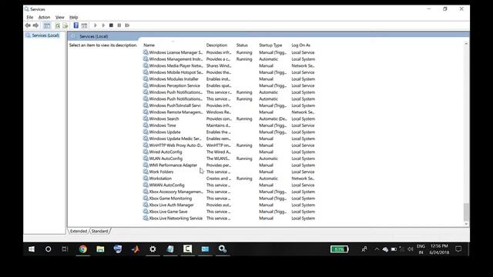493x277 pixels.
Task: Toggle the Show/Hide Action Pane toolbar icon
Action: tap(84, 25)
